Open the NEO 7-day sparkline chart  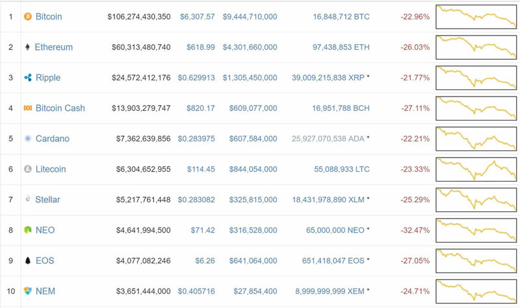coord(477,230)
